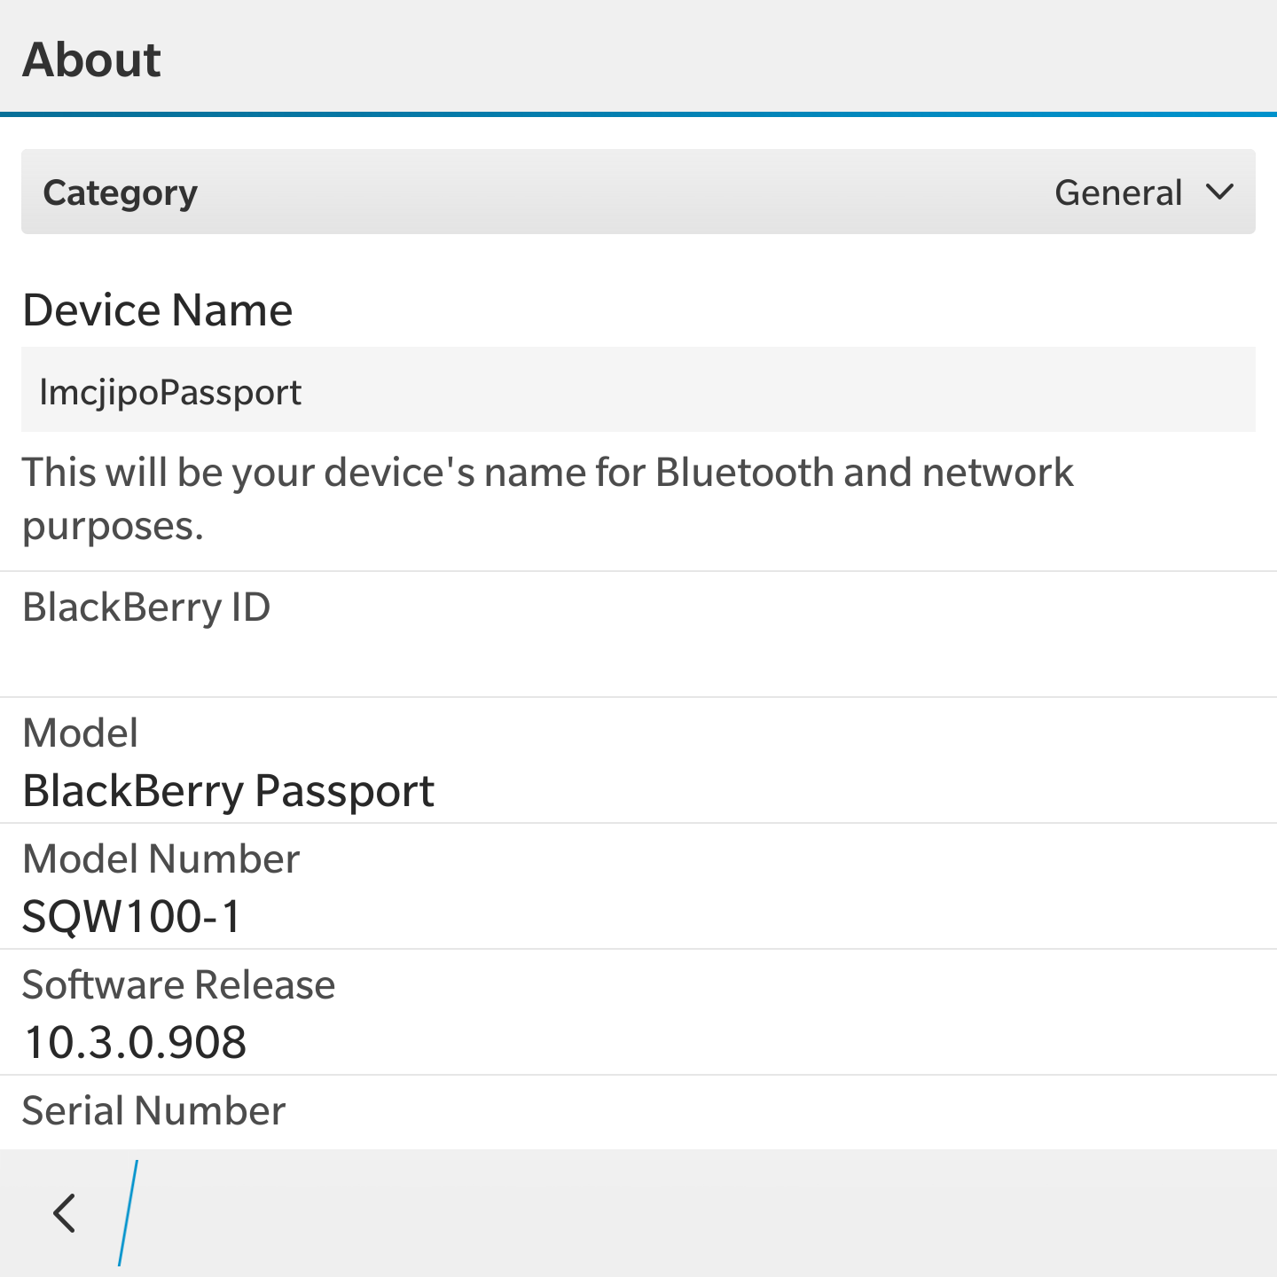Change category using the General dropdown
The height and width of the screenshot is (1277, 1277).
coord(1144,192)
